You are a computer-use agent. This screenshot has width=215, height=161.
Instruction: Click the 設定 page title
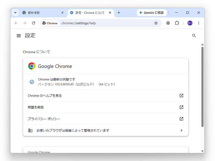pyautogui.click(x=30, y=35)
